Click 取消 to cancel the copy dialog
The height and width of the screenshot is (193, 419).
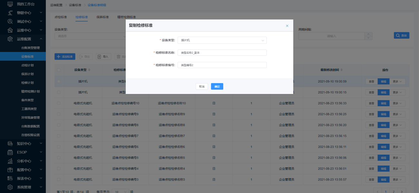click(x=202, y=86)
